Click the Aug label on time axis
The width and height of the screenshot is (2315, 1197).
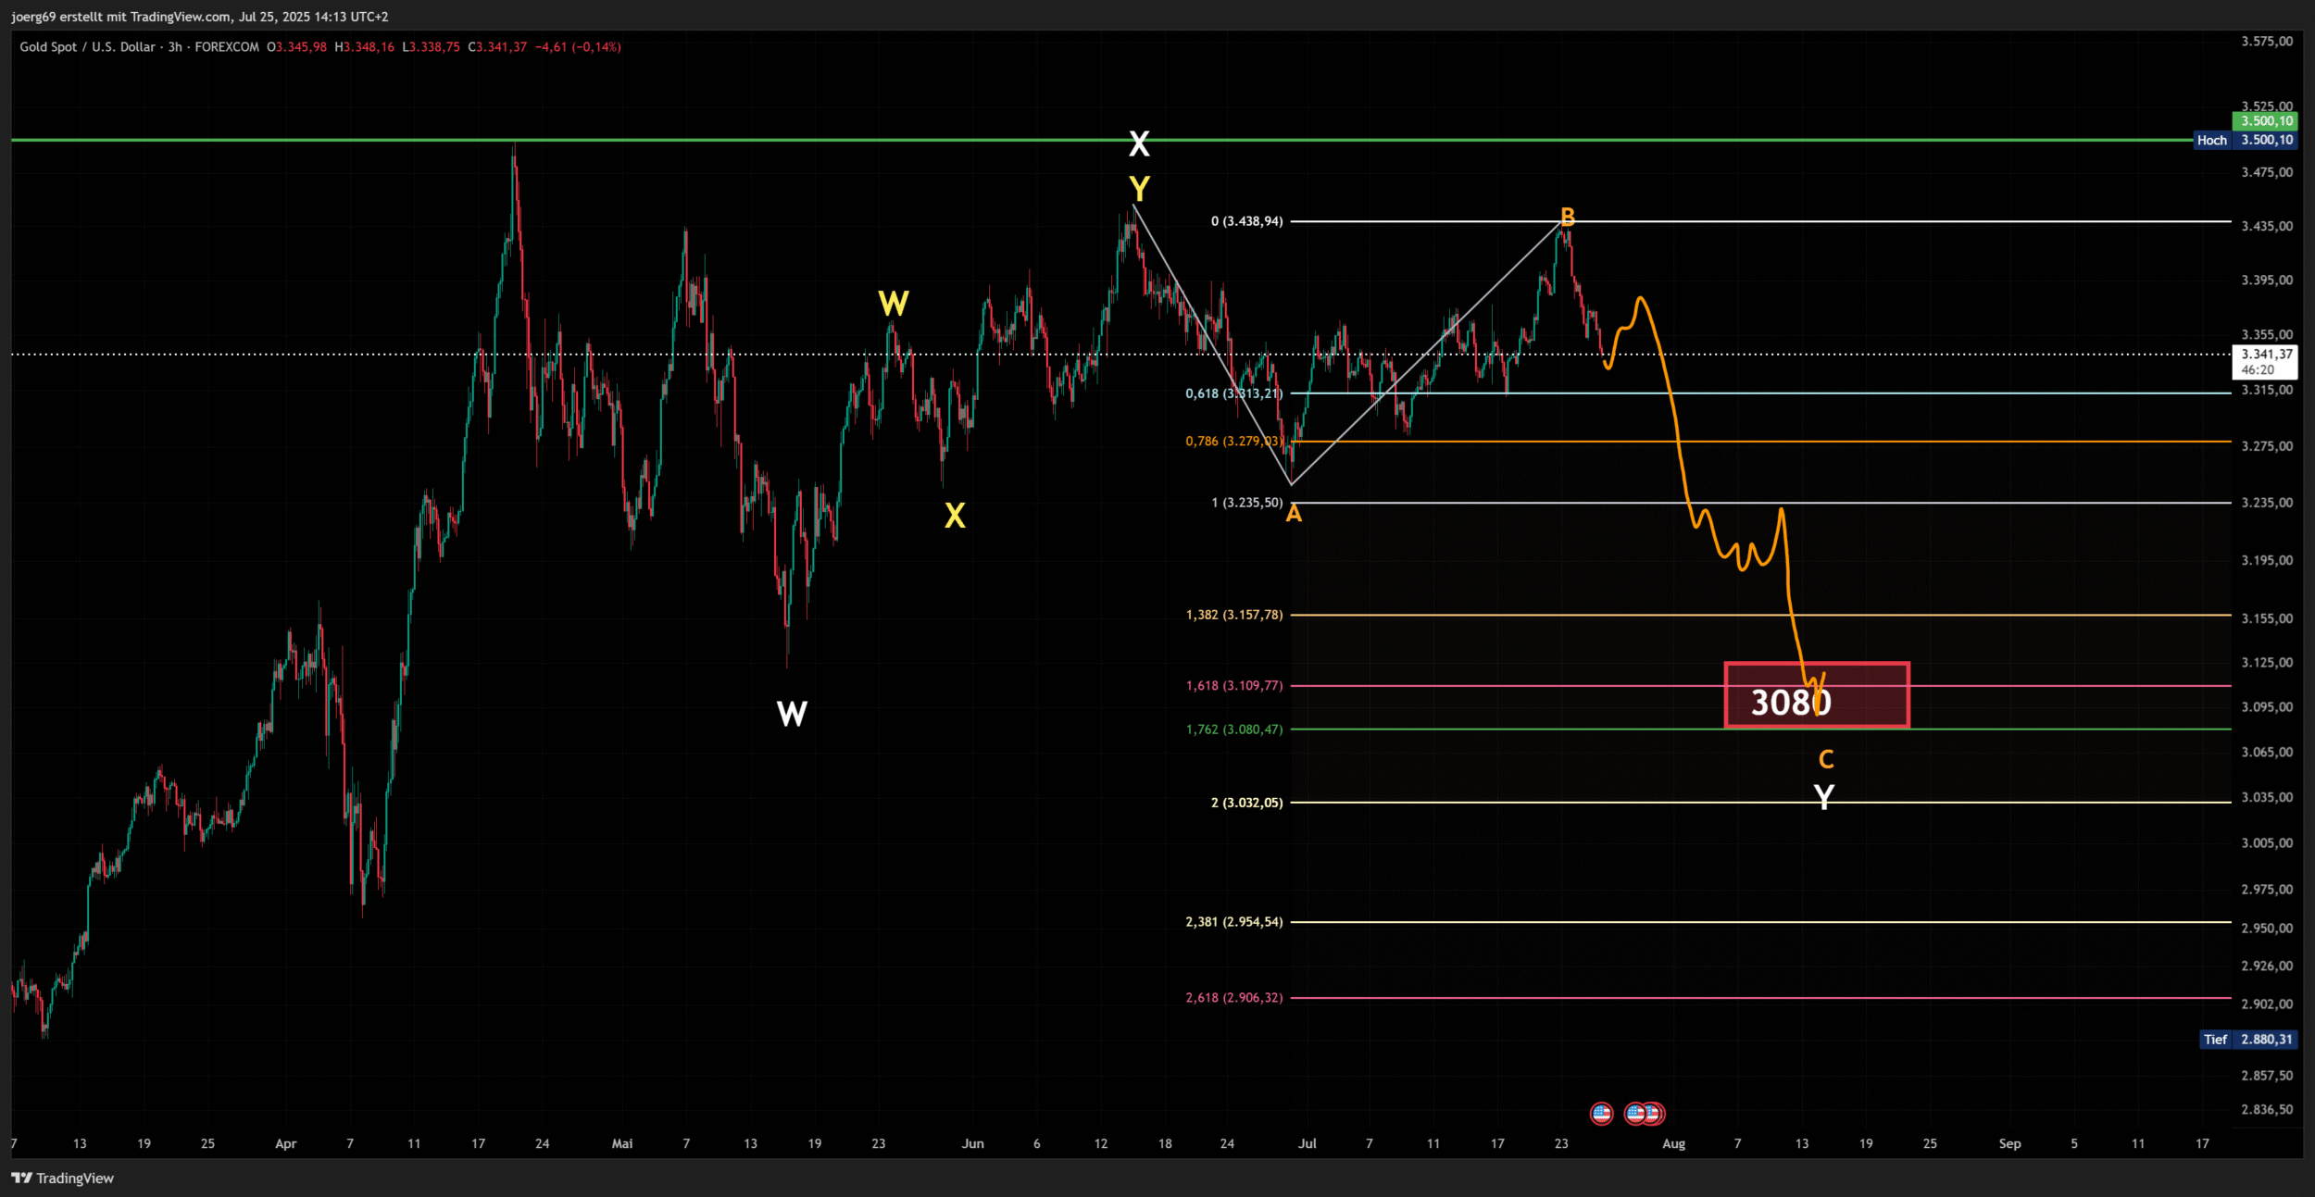[x=1673, y=1143]
